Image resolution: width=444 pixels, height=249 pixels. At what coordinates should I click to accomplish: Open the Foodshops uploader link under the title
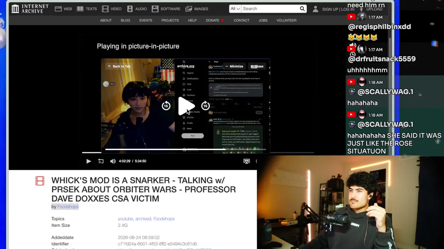click(68, 206)
